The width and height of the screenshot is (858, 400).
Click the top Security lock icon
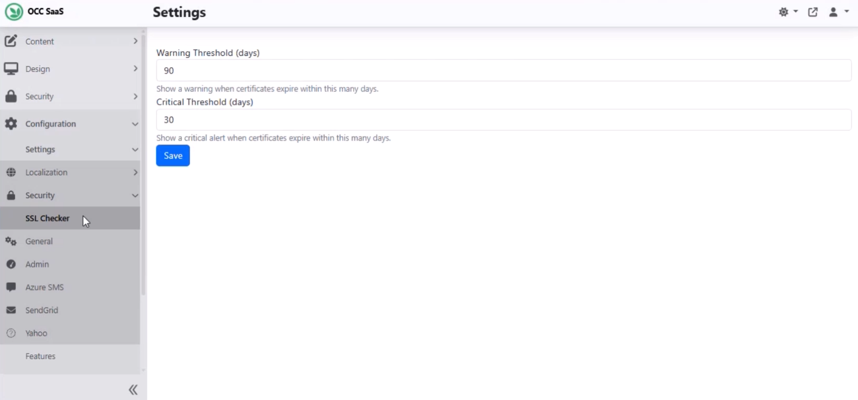coord(11,96)
